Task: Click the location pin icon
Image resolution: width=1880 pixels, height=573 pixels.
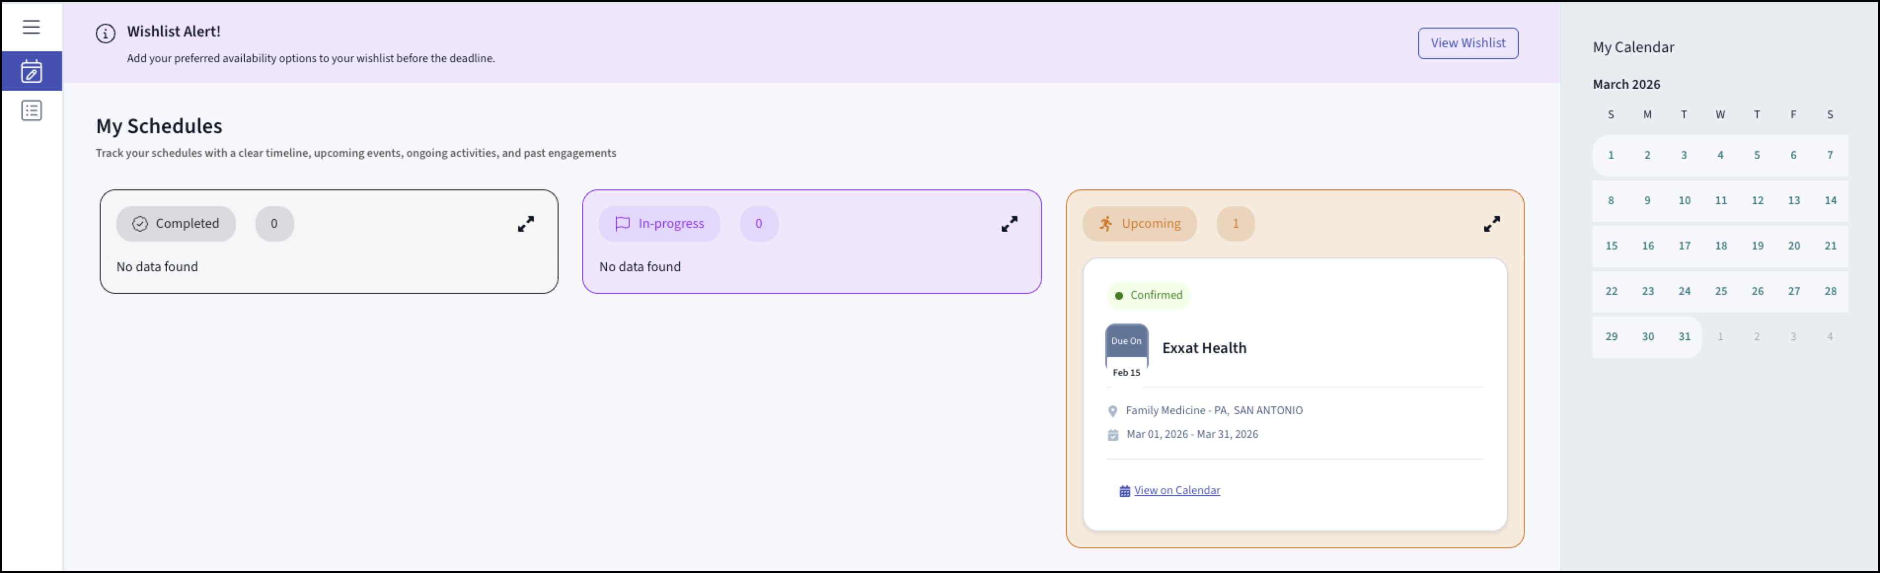Action: [x=1112, y=411]
